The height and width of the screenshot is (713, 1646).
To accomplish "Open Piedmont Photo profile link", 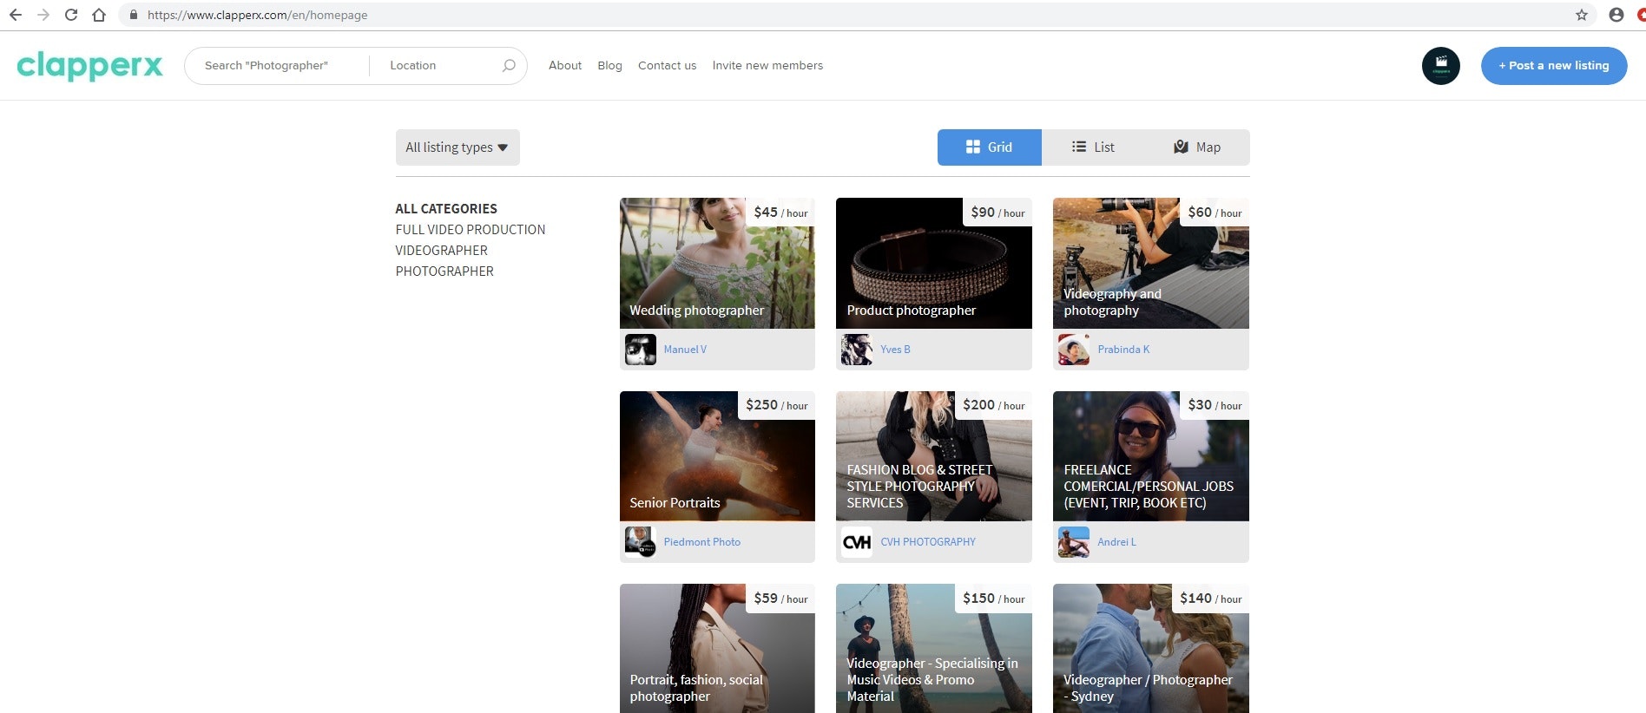I will 701,542.
